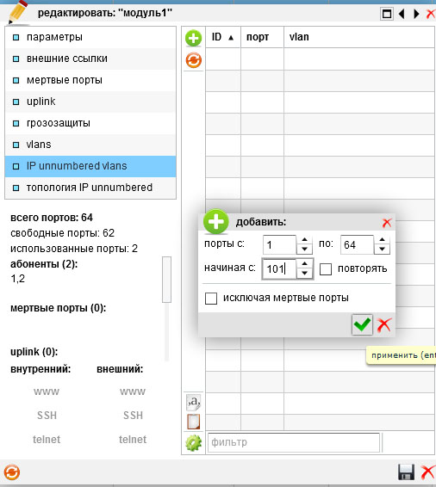Click the green checkmark apply button
436x487 pixels.
[362, 325]
